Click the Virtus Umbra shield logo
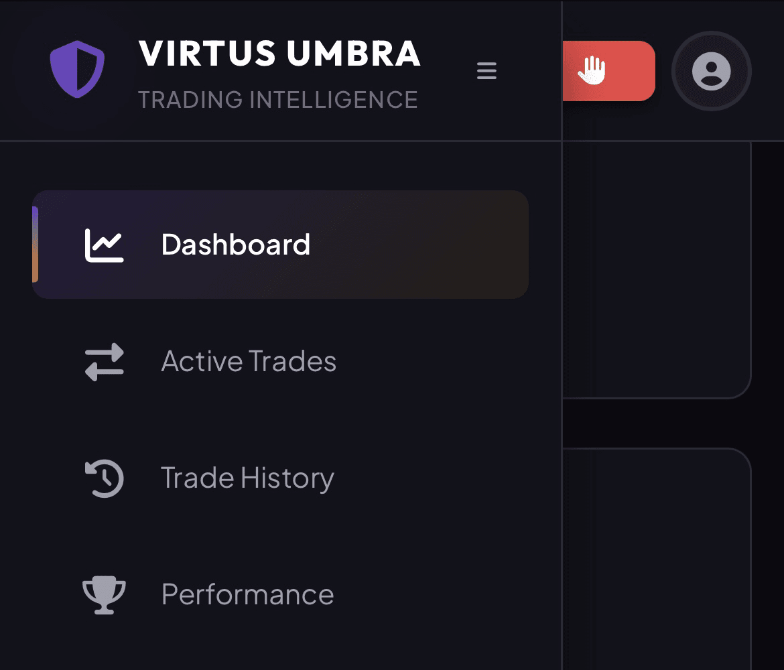784x670 pixels. pyautogui.click(x=77, y=69)
